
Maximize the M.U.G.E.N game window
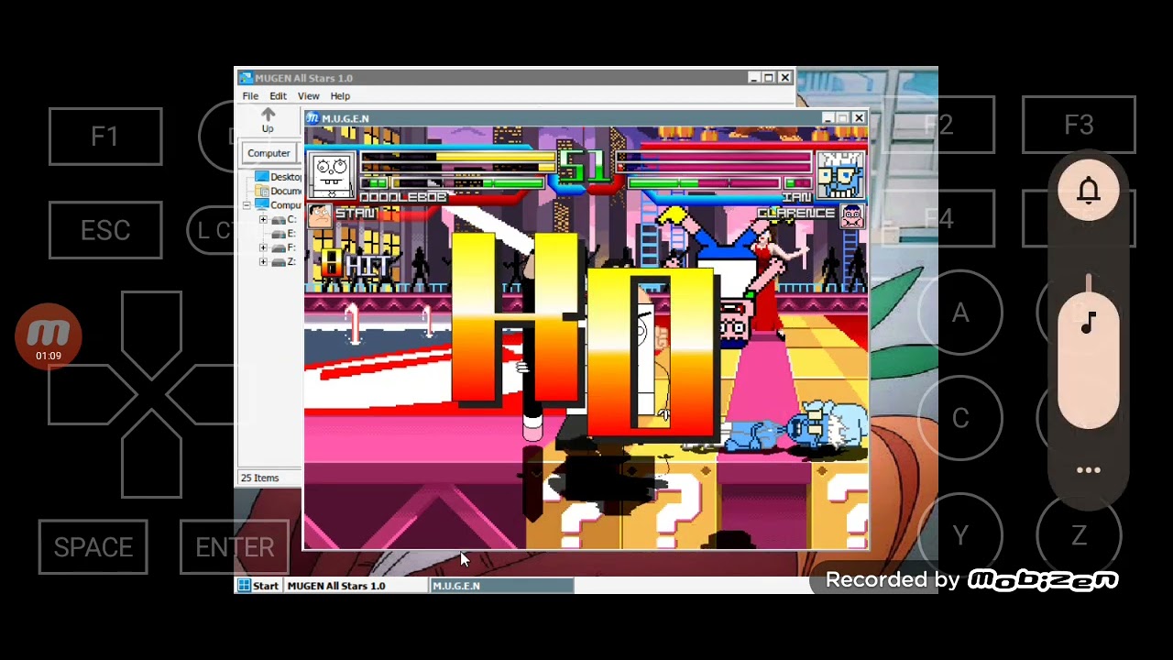pyautogui.click(x=843, y=118)
